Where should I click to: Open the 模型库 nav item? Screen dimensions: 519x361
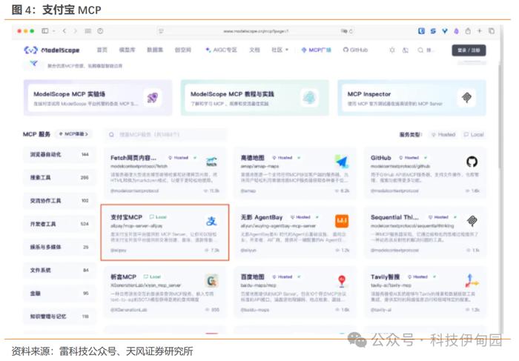tap(127, 50)
